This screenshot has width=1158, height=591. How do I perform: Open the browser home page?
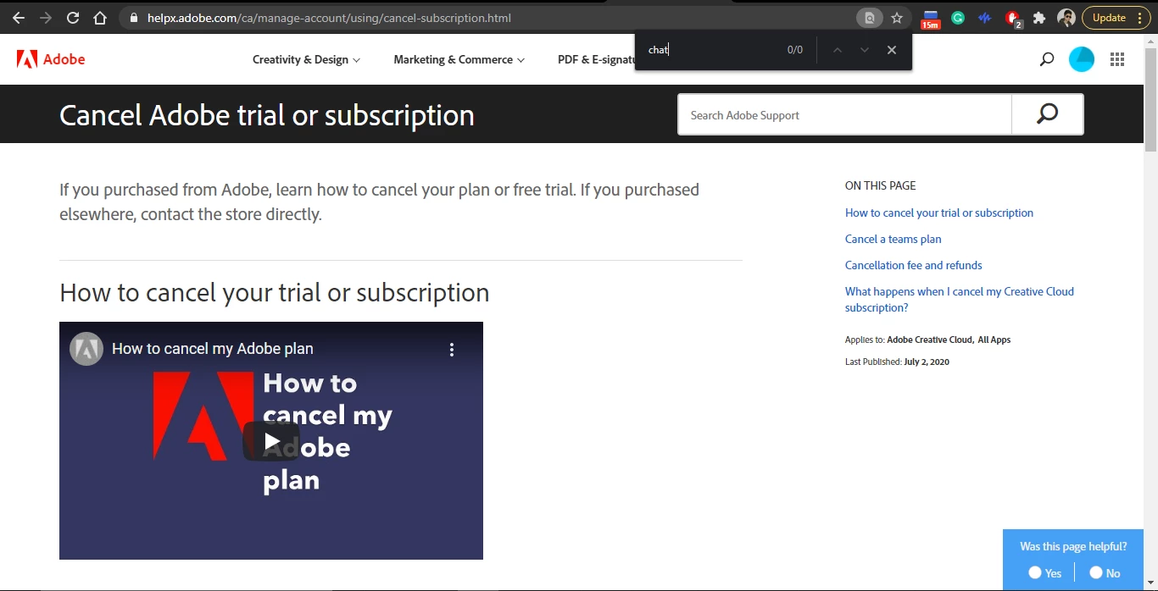[x=100, y=18]
